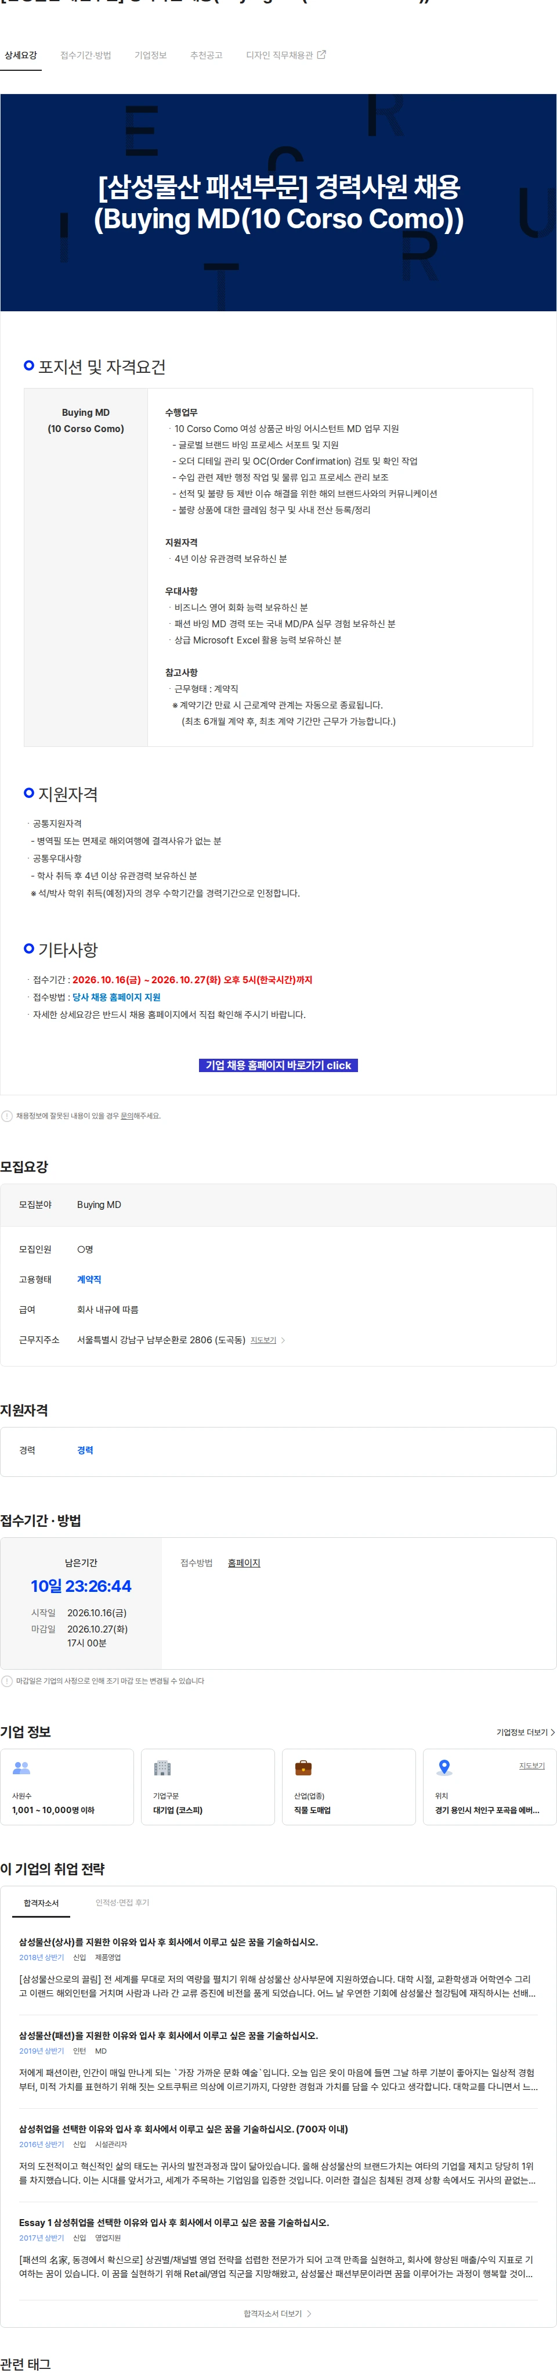Open the 상세요강 tab
The width and height of the screenshot is (557, 2373).
(20, 55)
